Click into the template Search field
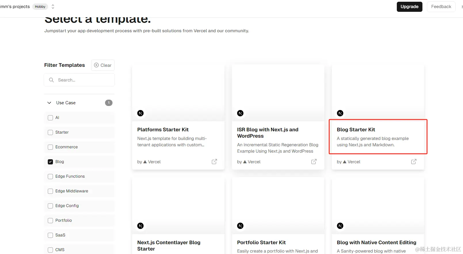 coord(79,80)
